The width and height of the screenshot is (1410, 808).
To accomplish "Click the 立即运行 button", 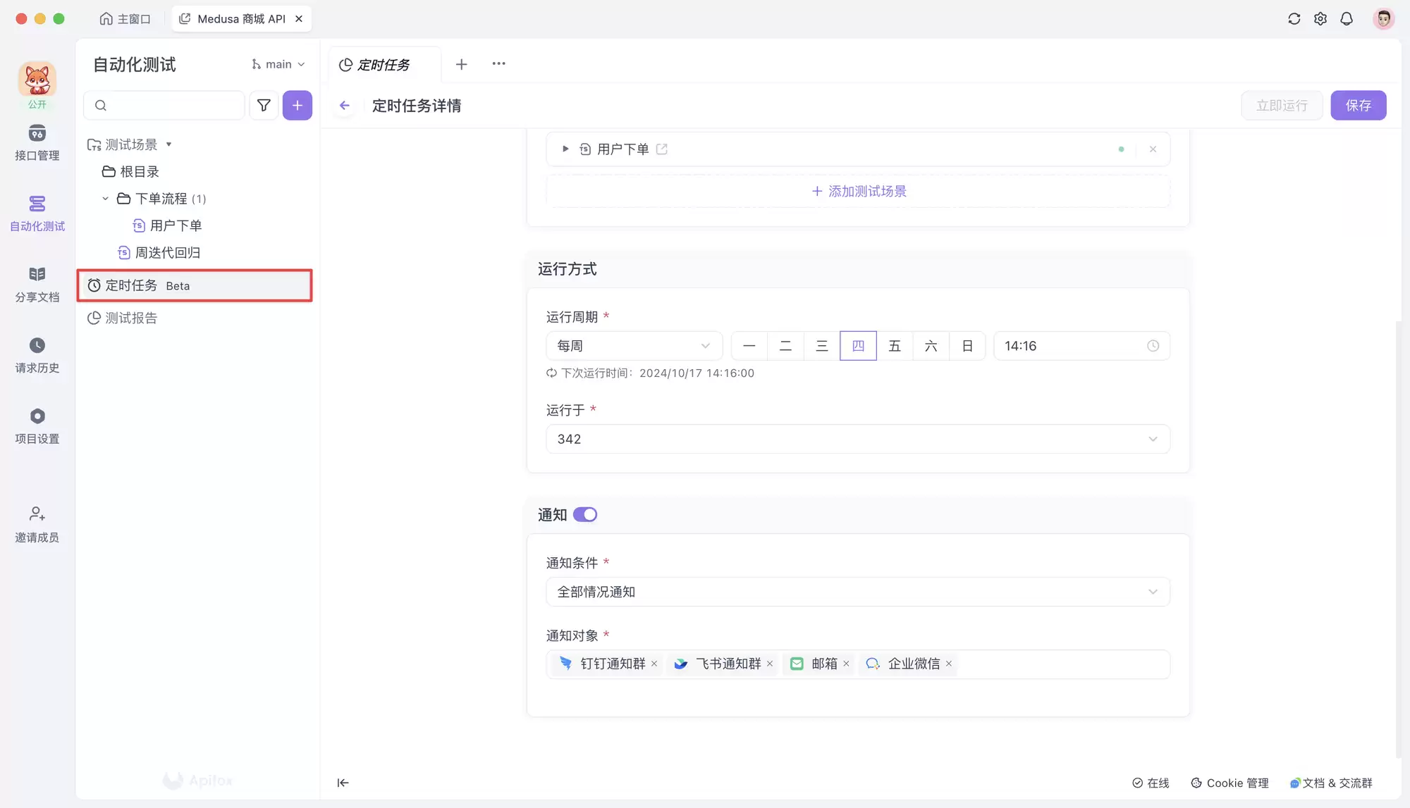I will pos(1282,106).
